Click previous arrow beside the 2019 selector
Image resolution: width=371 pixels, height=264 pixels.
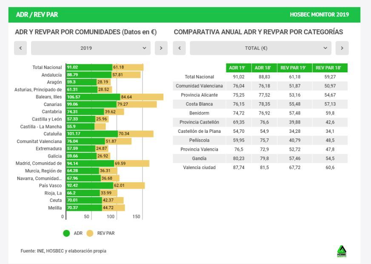pos(20,48)
